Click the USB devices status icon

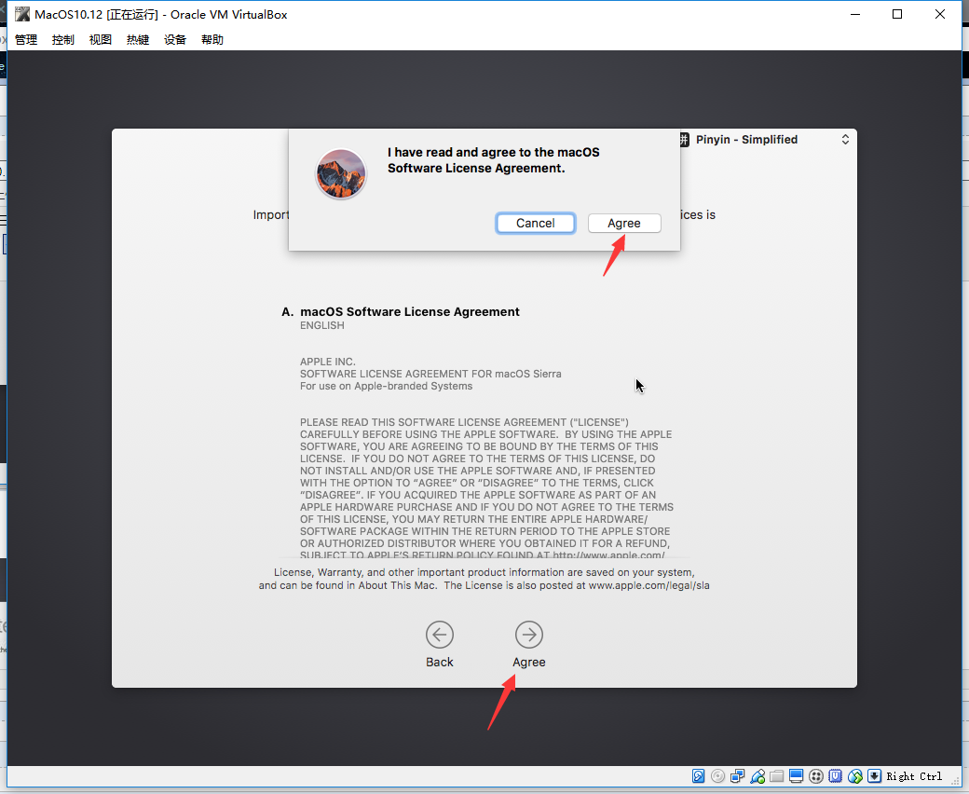pyautogui.click(x=757, y=776)
